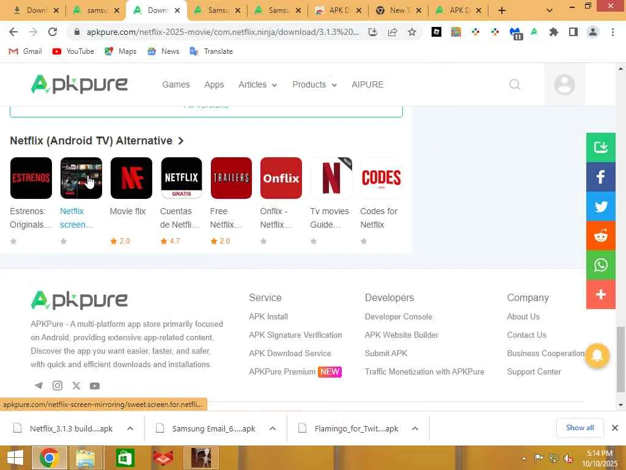Open Games in navigation

click(175, 84)
